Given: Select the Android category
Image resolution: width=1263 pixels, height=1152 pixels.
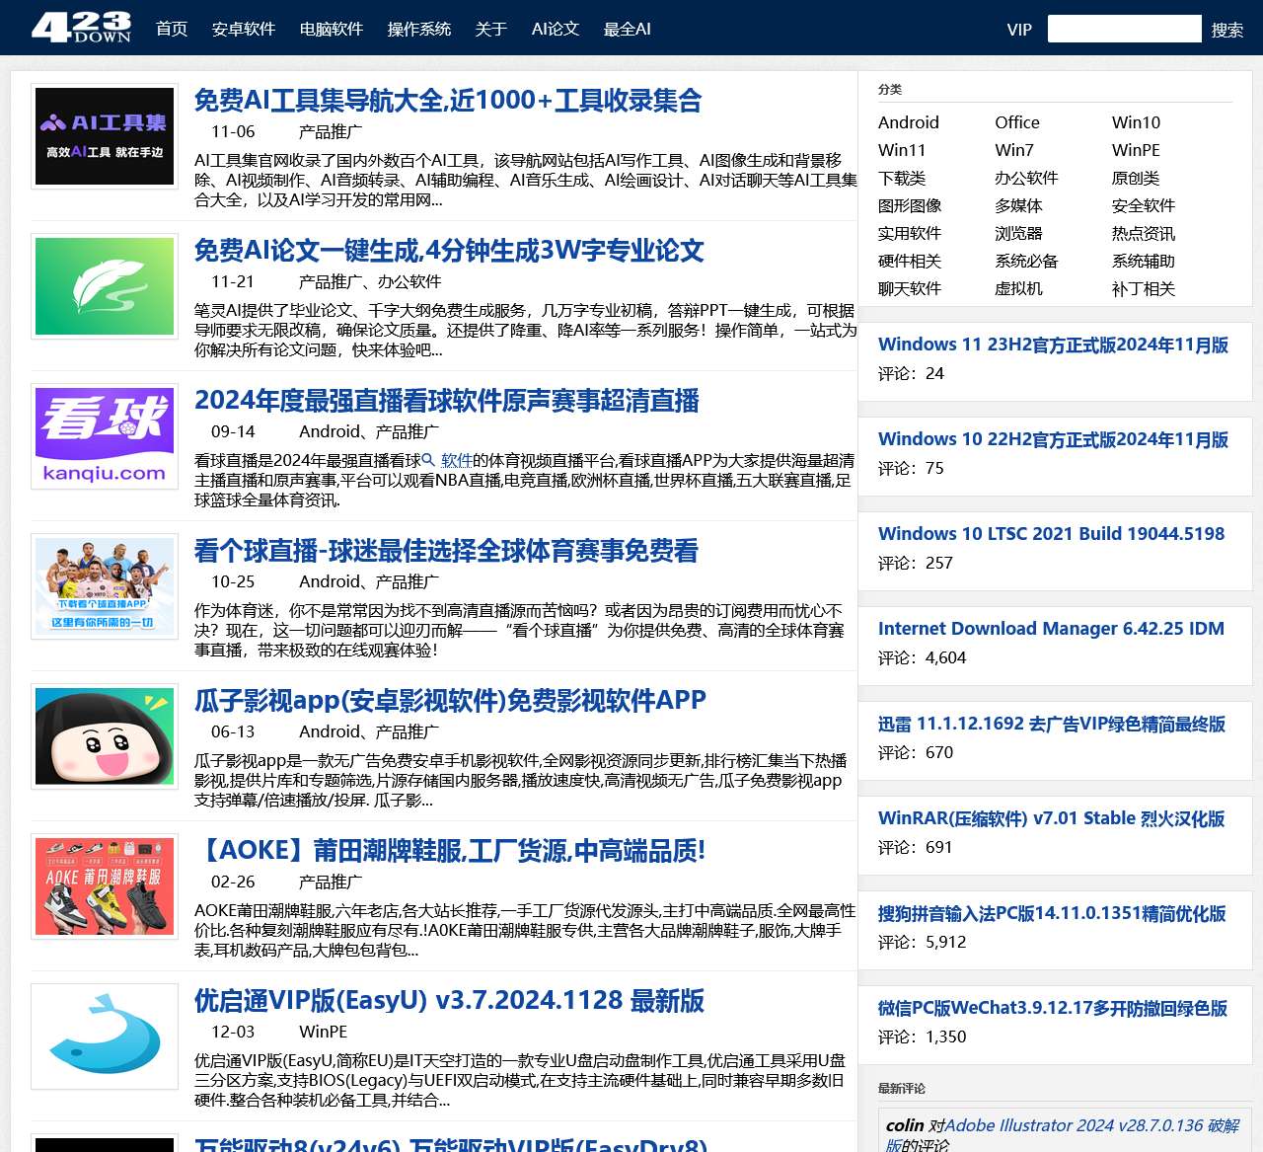Looking at the screenshot, I should 909,122.
